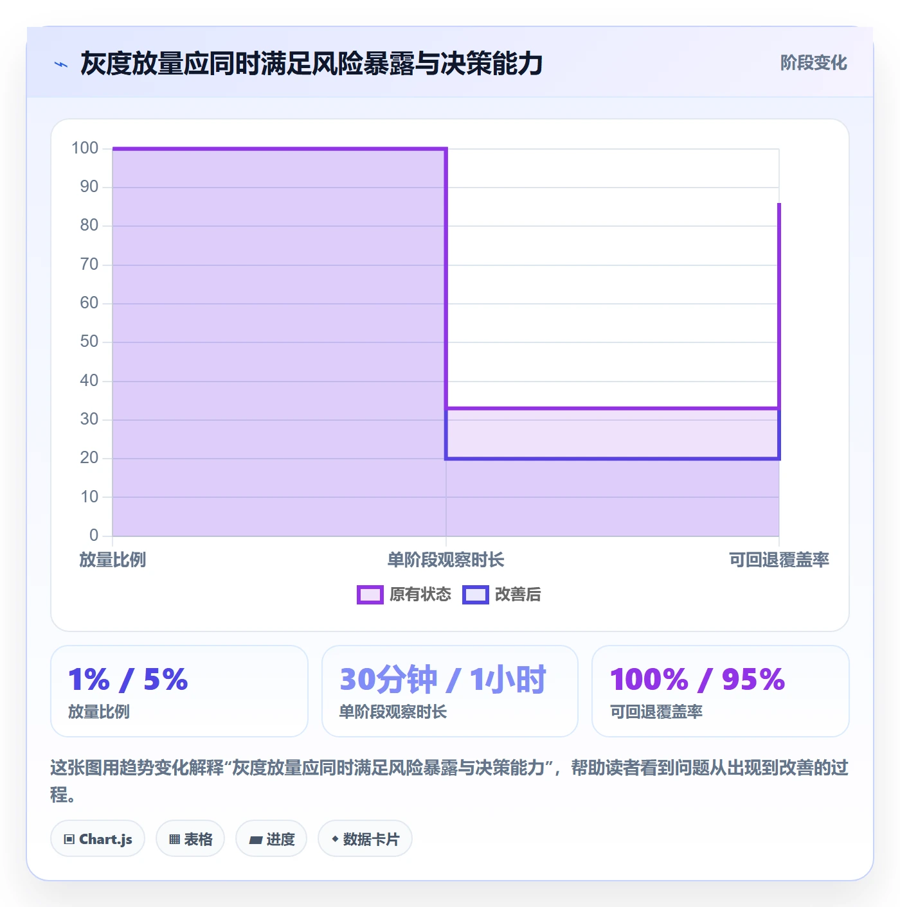Select the Chart.js tag
The image size is (900, 907).
(x=98, y=838)
